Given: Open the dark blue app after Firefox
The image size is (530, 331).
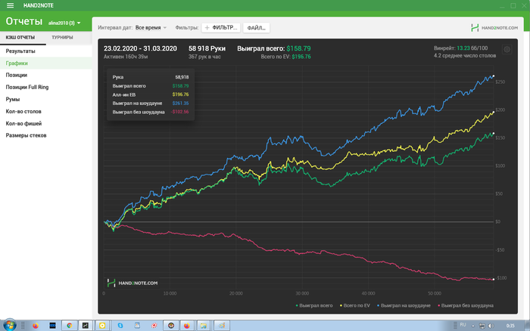Looking at the screenshot, I should pos(52,326).
